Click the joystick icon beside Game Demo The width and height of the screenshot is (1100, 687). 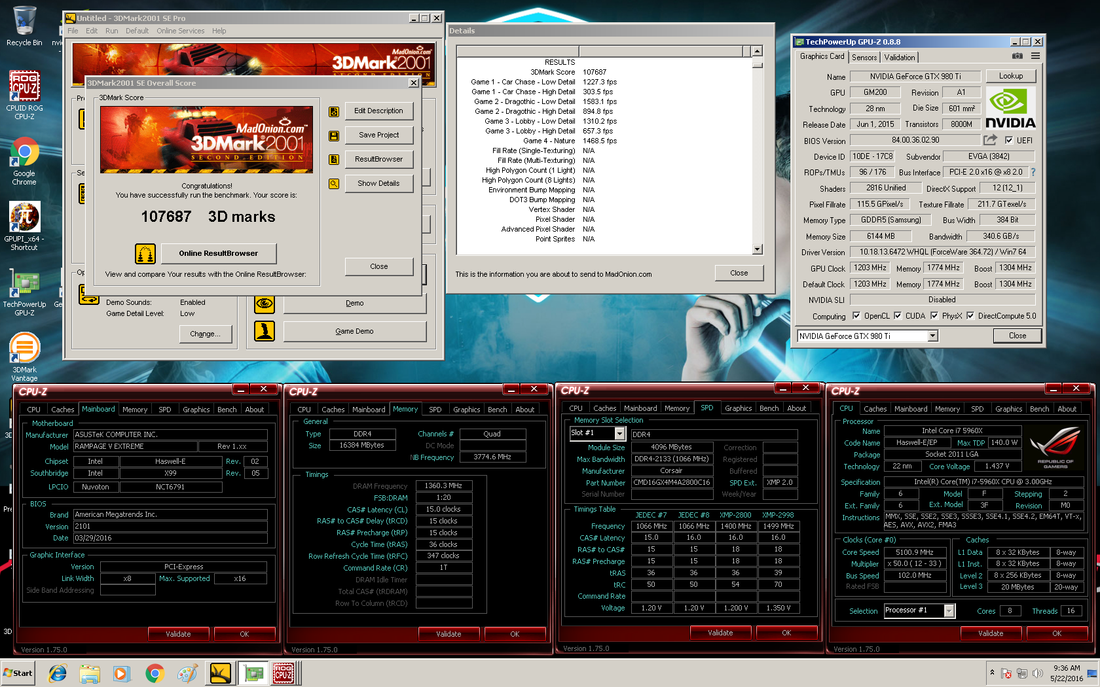(265, 331)
